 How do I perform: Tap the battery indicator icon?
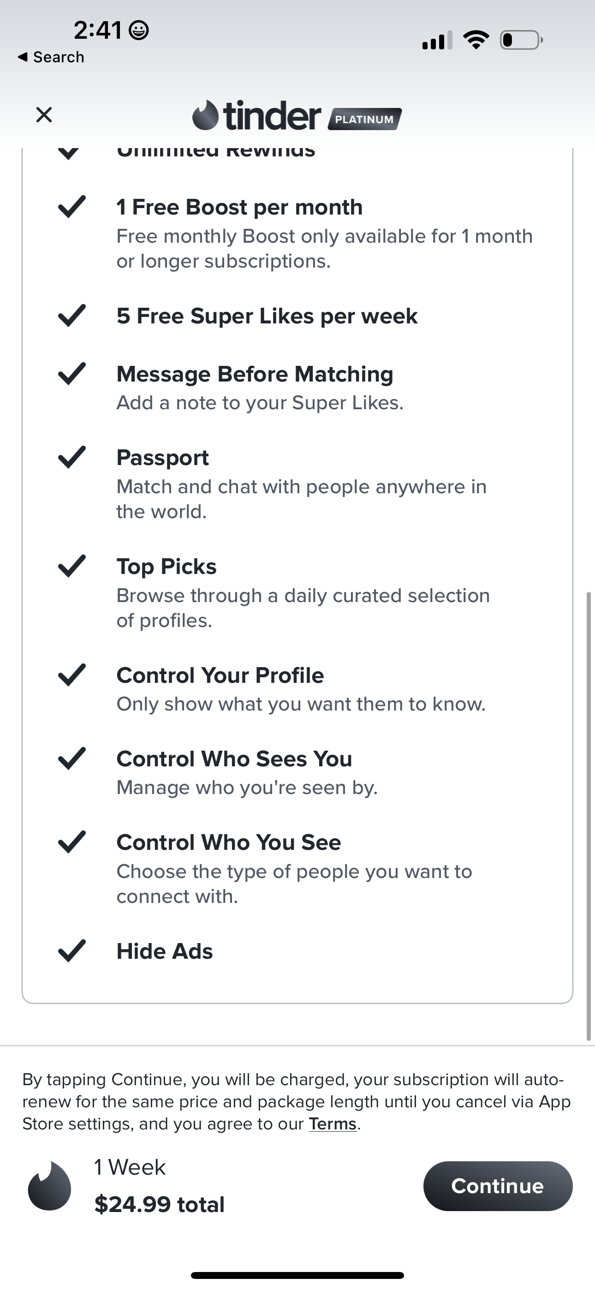(x=521, y=40)
